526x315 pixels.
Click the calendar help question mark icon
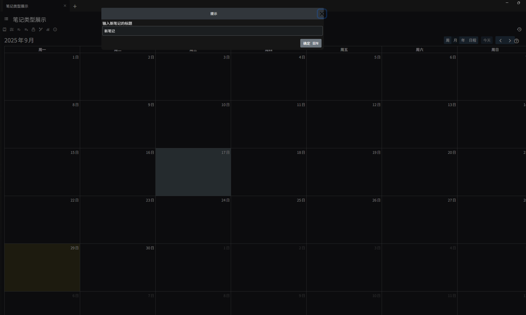coord(517,41)
